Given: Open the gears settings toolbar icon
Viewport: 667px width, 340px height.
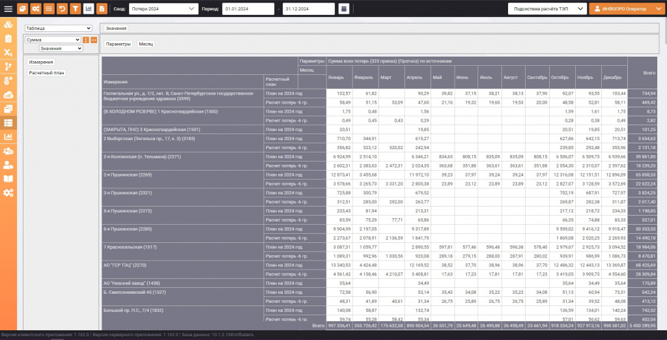Looking at the screenshot, I should pyautogui.click(x=36, y=8).
